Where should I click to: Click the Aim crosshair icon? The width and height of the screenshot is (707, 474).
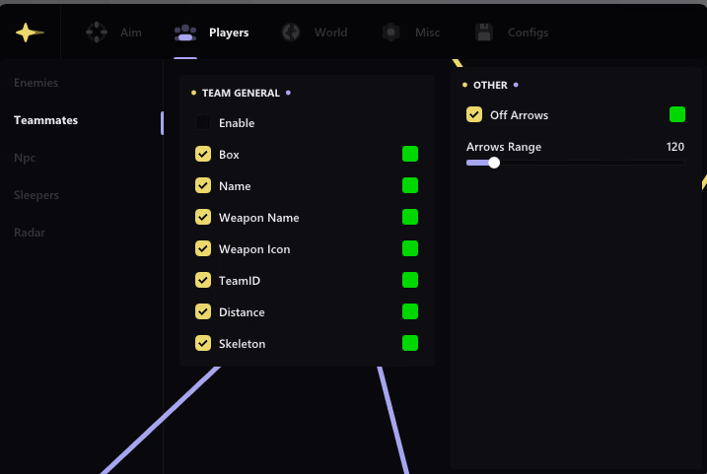(97, 33)
